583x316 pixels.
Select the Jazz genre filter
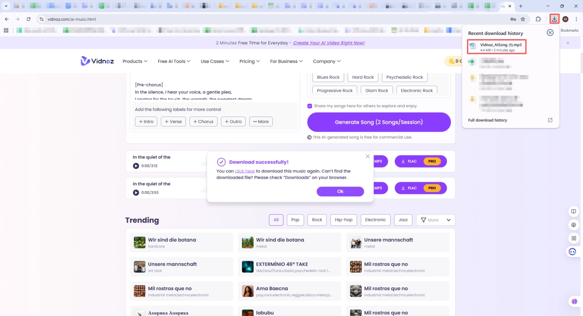point(403,220)
